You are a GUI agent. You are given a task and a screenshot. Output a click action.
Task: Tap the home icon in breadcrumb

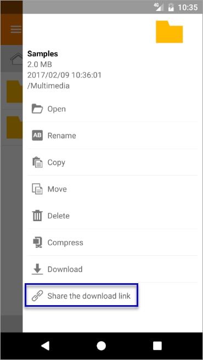point(17,59)
